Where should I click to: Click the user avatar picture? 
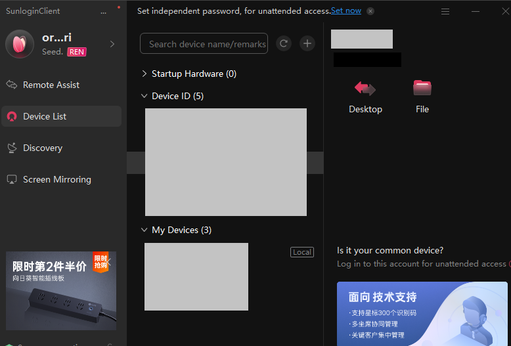click(20, 44)
